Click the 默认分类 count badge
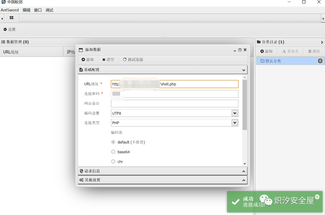 (320, 61)
